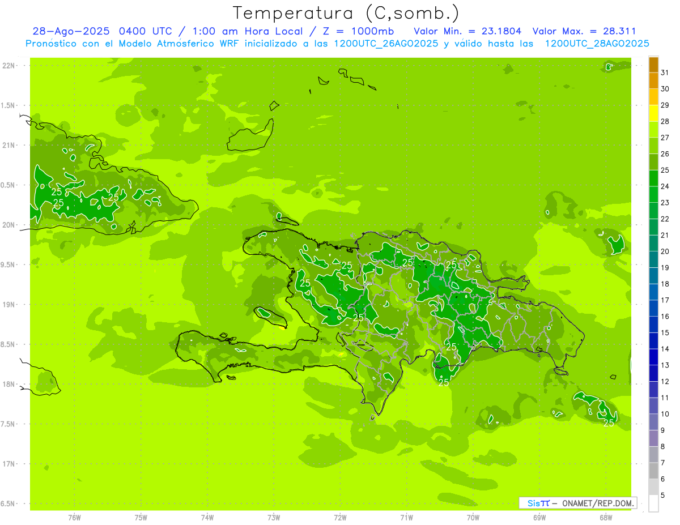Click the latitude axis label '20N'
Image resolution: width=680 pixels, height=525 pixels.
pos(8,225)
